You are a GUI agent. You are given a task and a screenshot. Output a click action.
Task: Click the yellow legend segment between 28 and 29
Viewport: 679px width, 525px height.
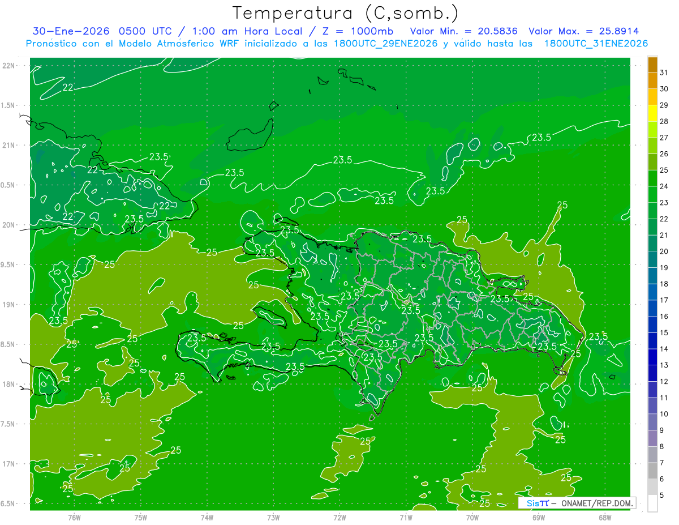(652, 113)
